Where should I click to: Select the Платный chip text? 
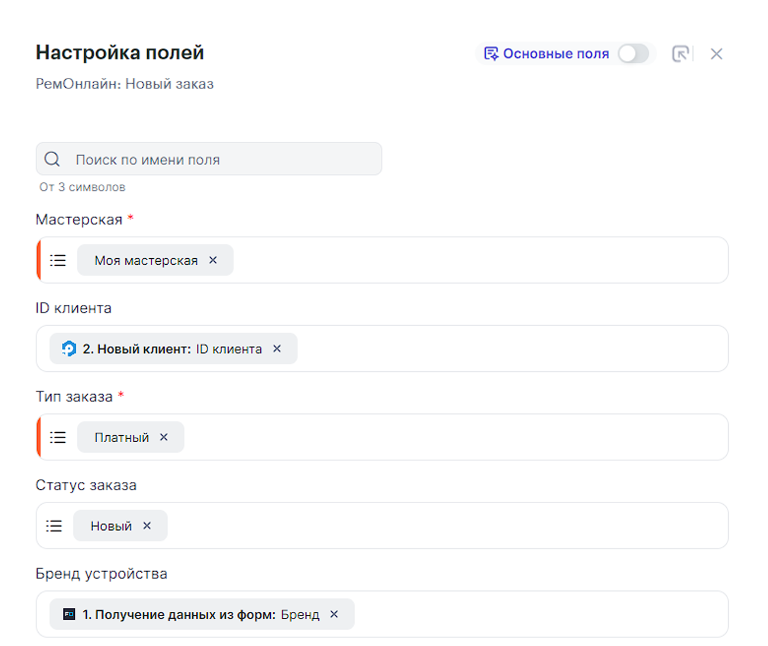121,437
